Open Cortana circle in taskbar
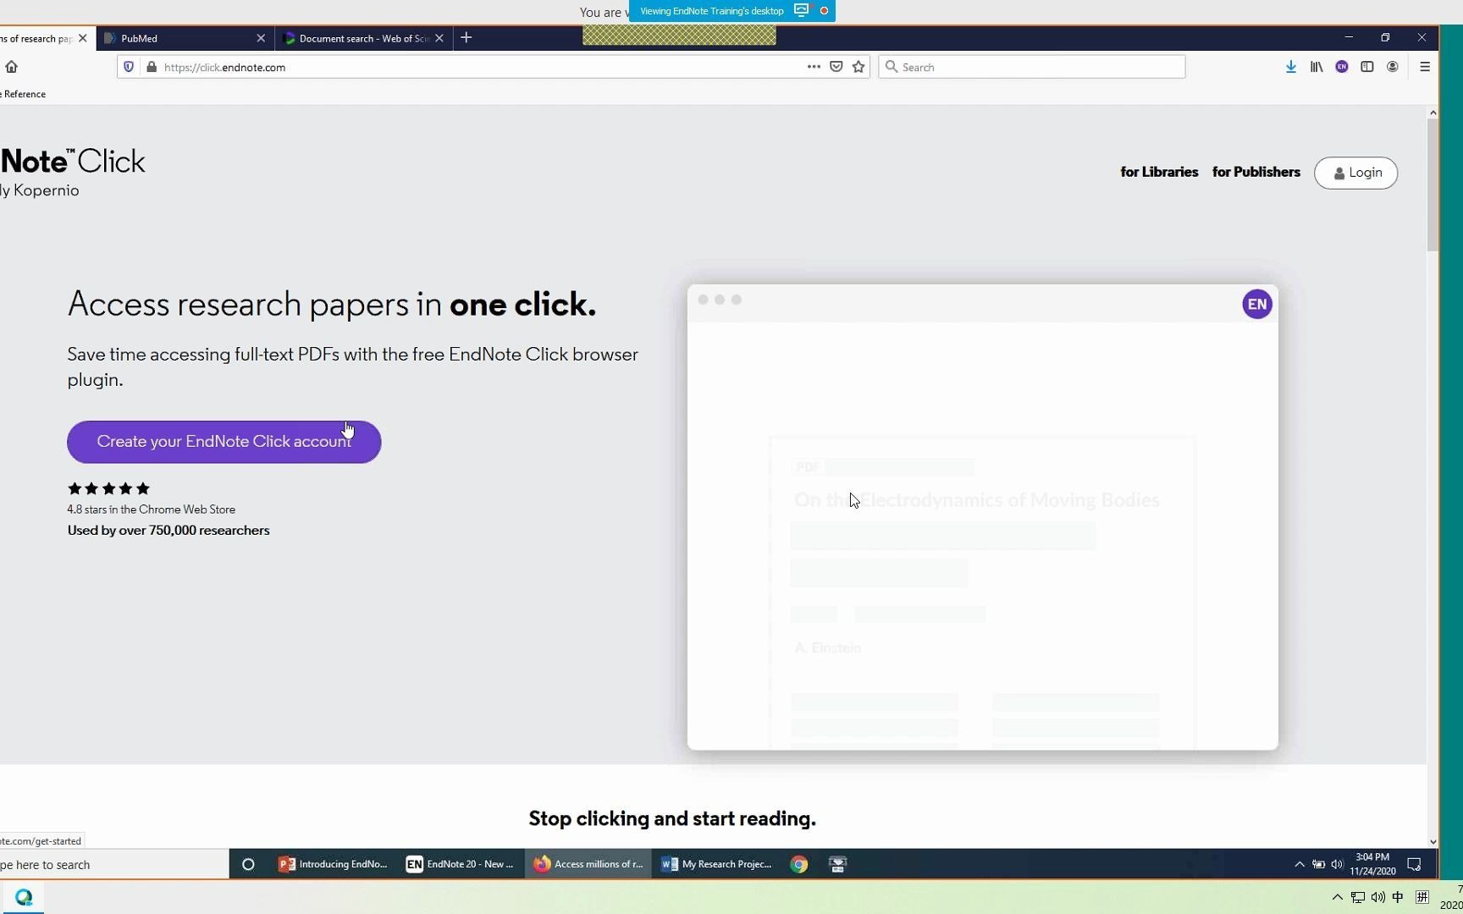1463x914 pixels. [x=248, y=864]
